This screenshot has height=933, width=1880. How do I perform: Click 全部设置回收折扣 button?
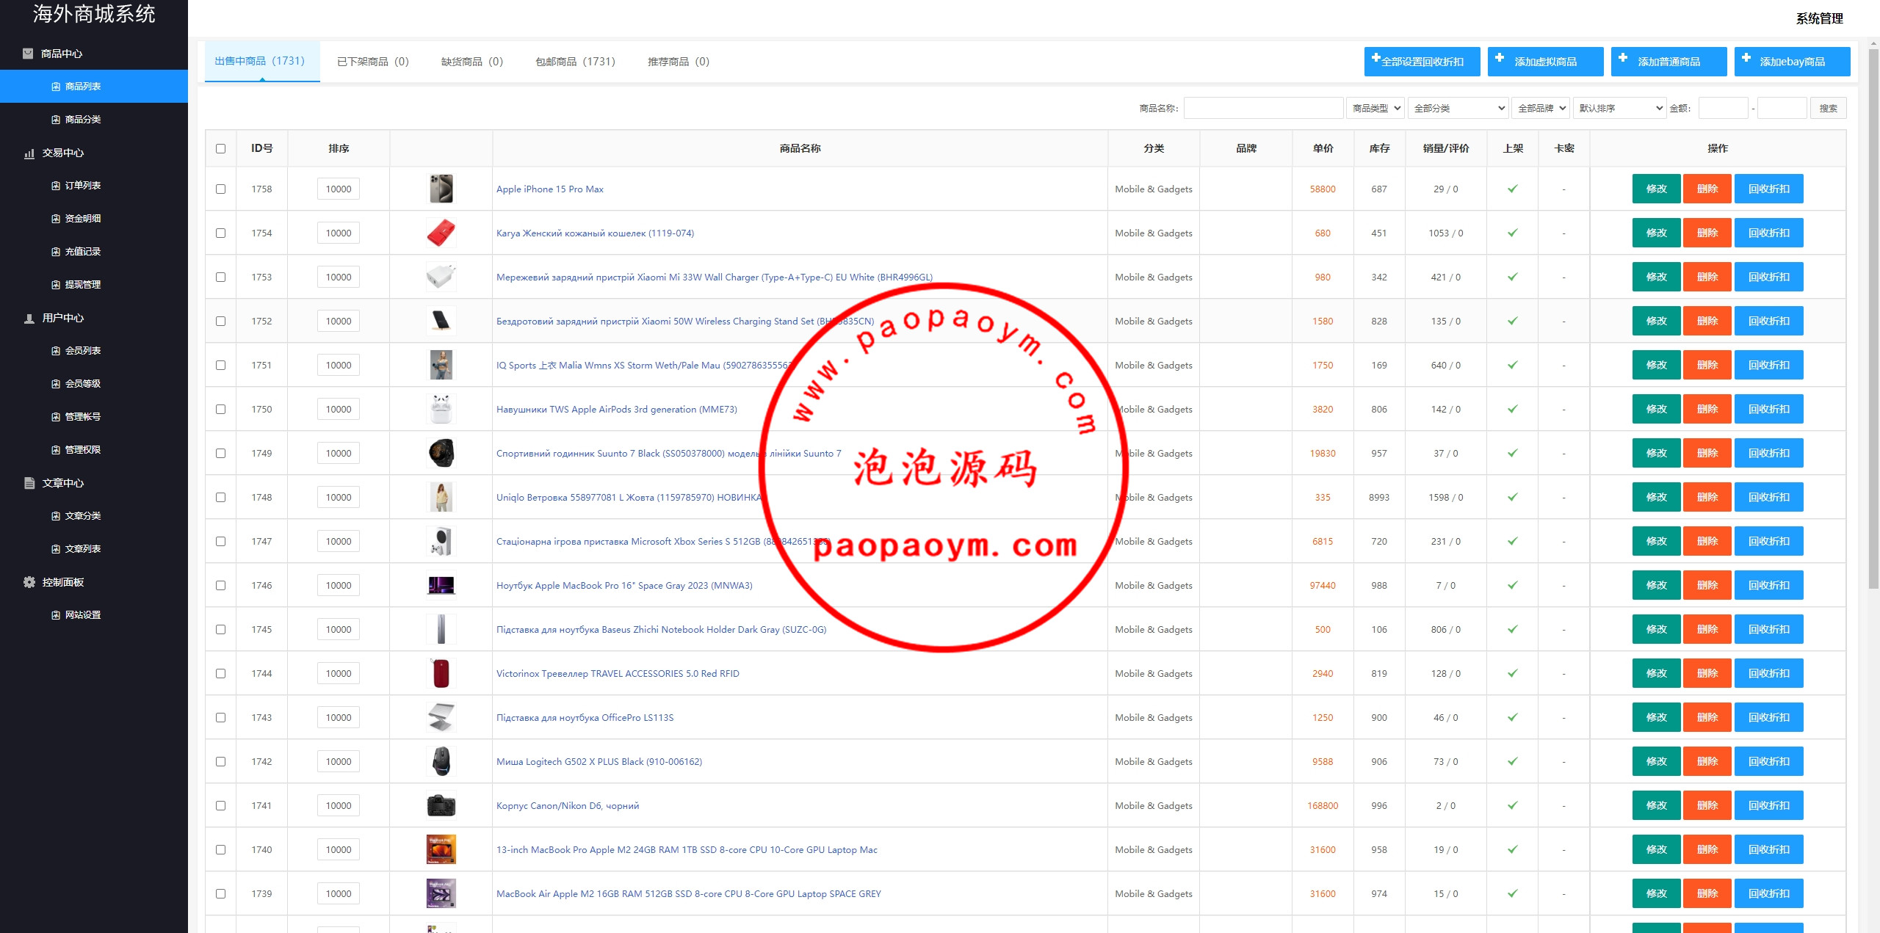1422,62
